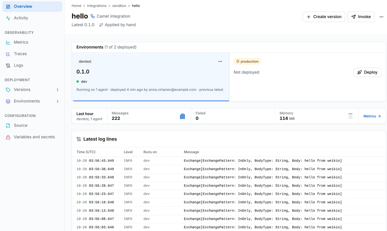
Task: Open the page header three-dots menu
Action: tap(381, 17)
